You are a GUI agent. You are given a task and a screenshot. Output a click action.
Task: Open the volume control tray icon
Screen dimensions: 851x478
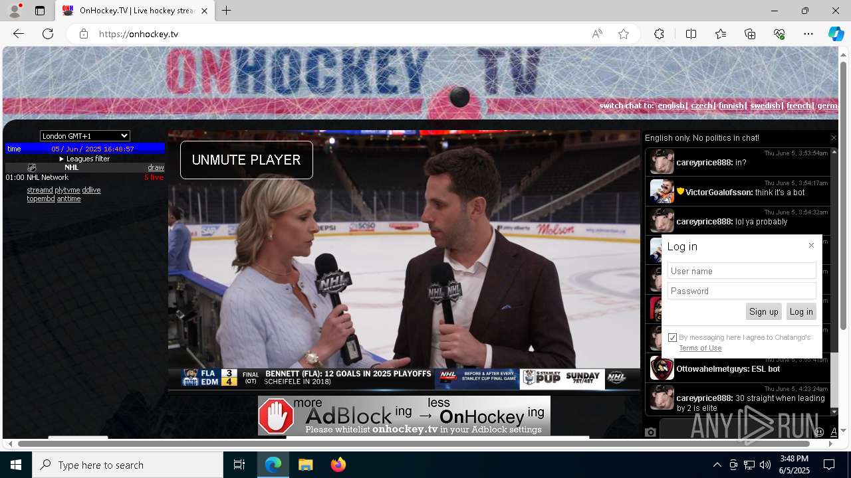(x=765, y=465)
